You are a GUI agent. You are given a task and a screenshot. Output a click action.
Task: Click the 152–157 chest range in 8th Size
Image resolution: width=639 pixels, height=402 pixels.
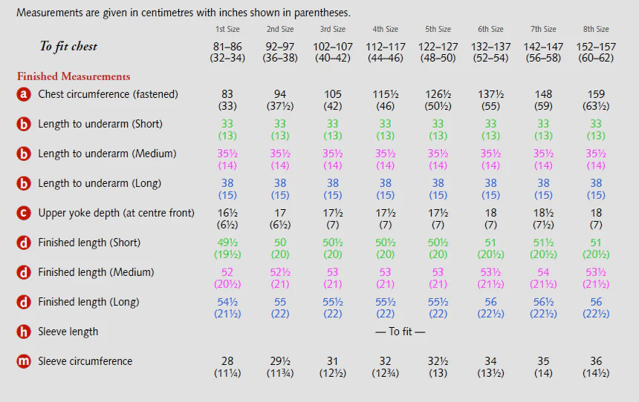[x=596, y=47]
